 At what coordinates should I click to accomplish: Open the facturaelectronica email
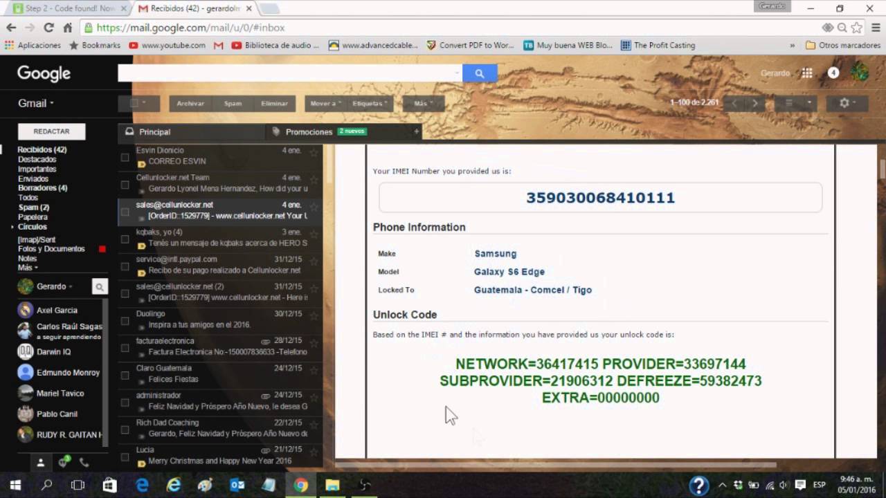[220, 347]
